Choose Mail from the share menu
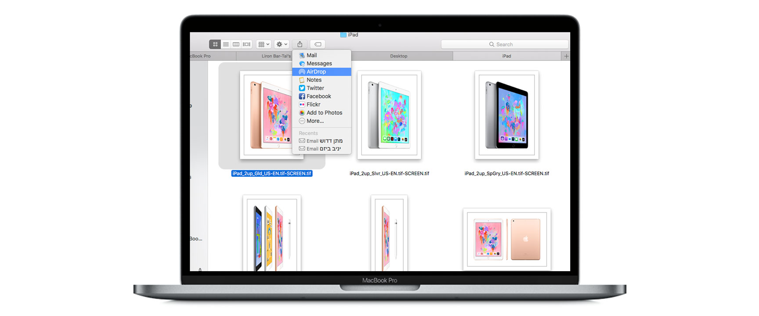 click(322, 55)
